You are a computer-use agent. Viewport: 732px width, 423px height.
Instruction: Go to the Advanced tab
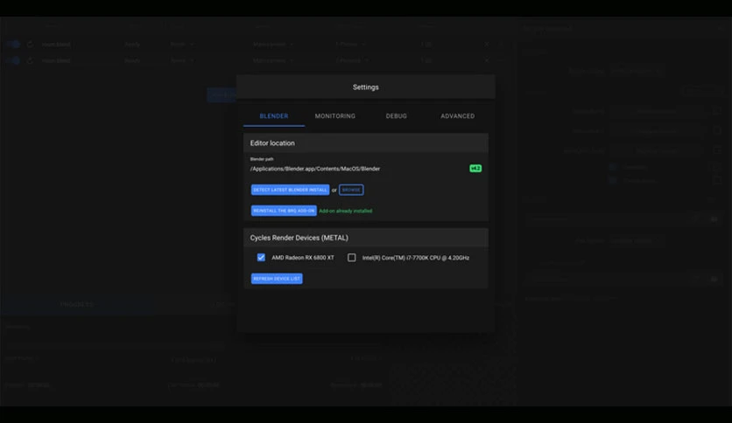click(457, 116)
